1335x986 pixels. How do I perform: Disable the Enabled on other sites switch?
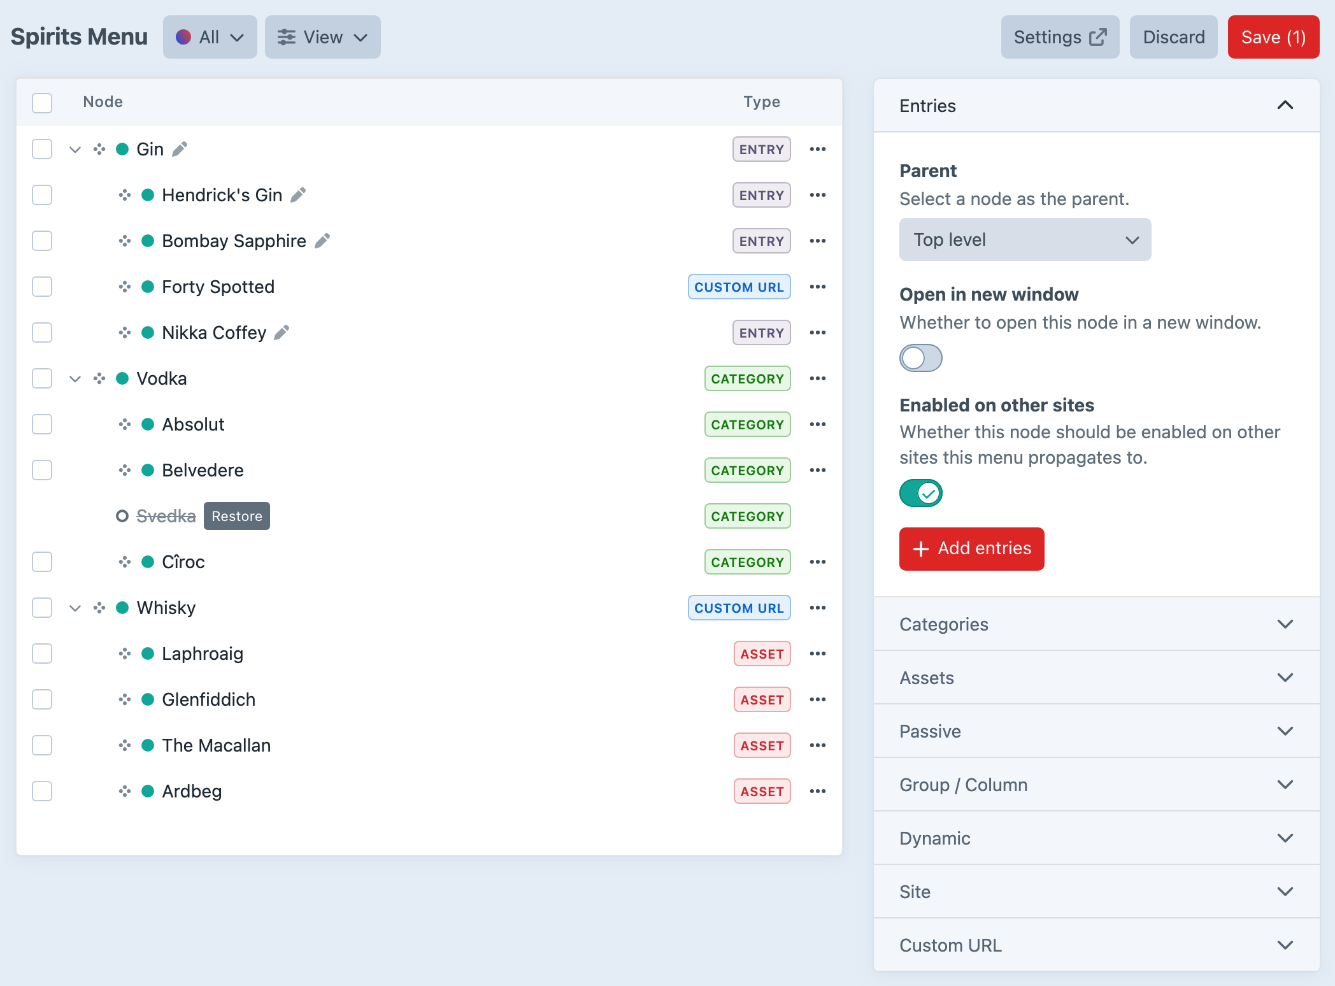(x=921, y=493)
